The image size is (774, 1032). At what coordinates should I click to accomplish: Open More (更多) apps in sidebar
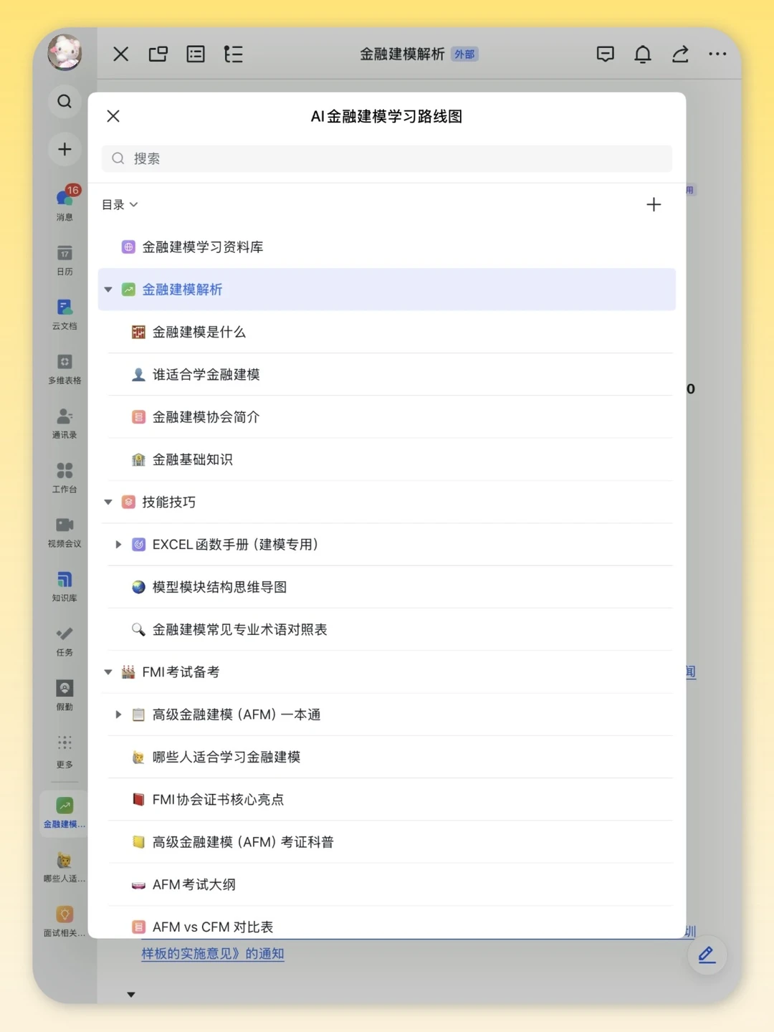coord(64,750)
